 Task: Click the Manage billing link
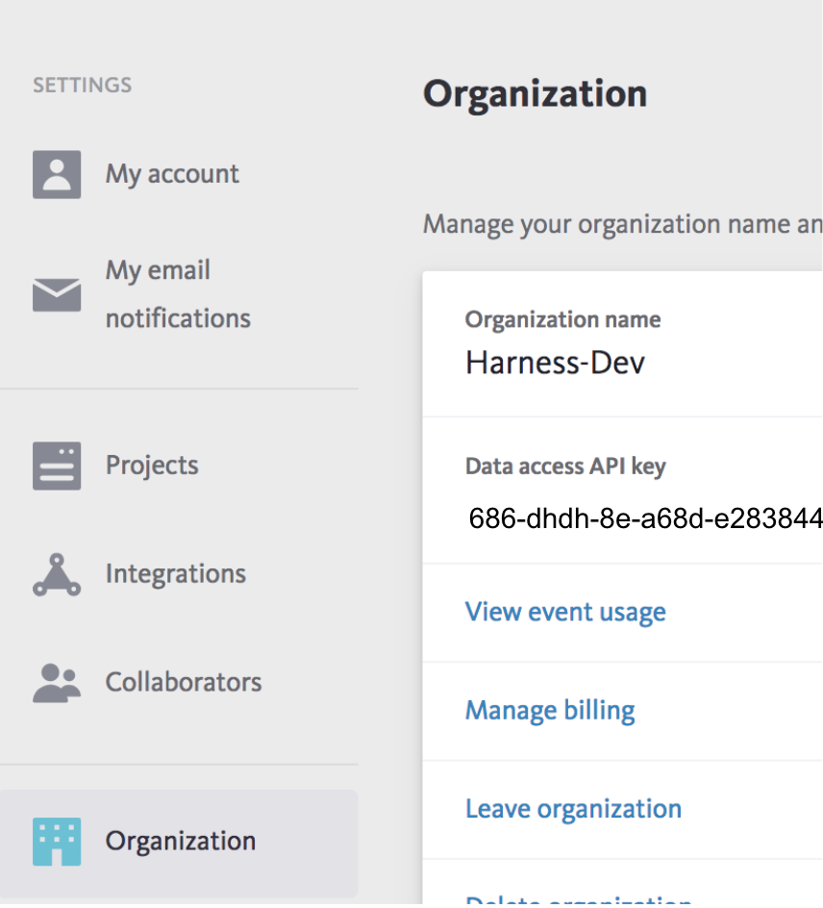pos(550,711)
